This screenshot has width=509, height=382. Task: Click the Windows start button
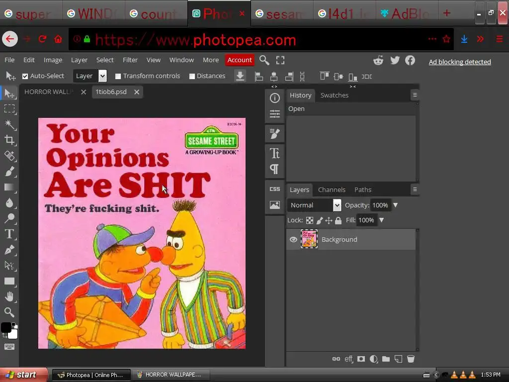pyautogui.click(x=23, y=375)
